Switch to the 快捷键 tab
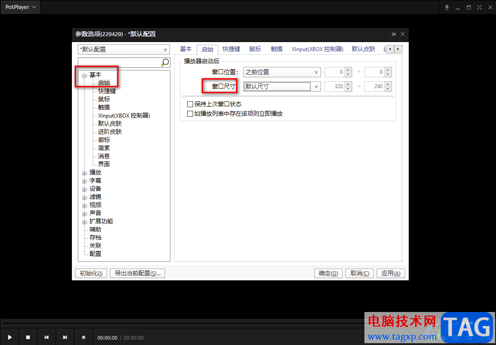Screen dimensions: 496x345 pyautogui.click(x=231, y=49)
